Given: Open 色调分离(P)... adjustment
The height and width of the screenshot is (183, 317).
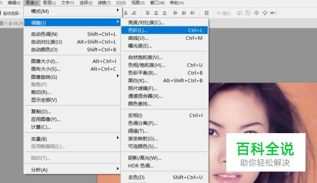Looking at the screenshot, I should [164, 123].
